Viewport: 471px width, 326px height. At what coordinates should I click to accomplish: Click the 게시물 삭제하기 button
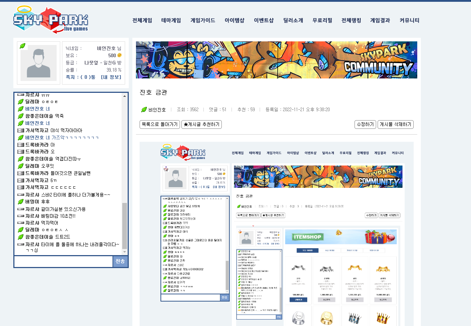point(396,124)
